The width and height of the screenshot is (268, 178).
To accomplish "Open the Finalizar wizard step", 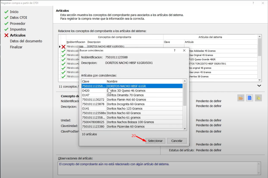I will pyautogui.click(x=16, y=47).
